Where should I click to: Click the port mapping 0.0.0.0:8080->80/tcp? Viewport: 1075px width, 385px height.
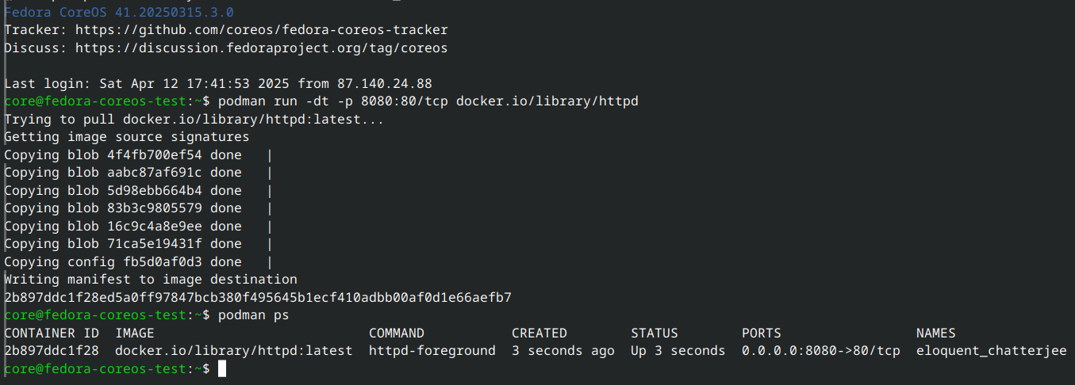[x=820, y=351]
